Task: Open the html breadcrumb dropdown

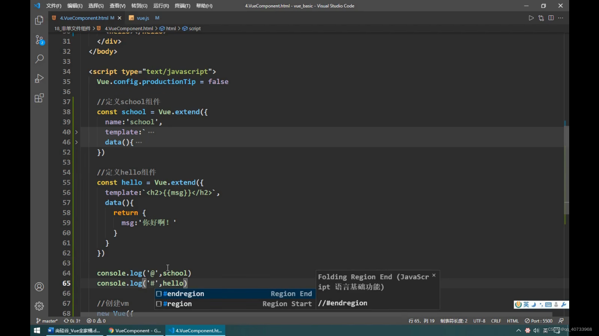Action: 168,28
